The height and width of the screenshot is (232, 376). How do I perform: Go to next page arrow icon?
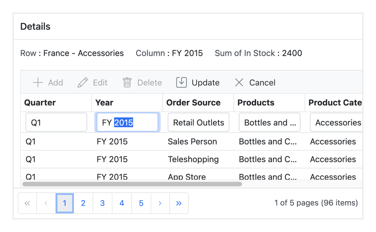160,203
